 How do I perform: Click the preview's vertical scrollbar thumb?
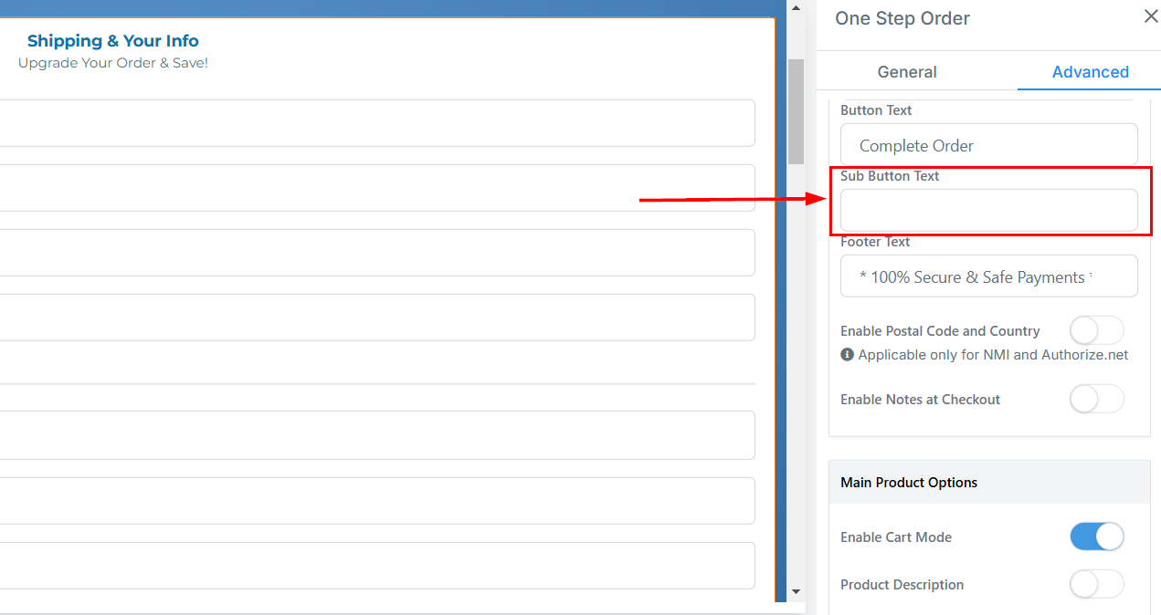(x=796, y=109)
